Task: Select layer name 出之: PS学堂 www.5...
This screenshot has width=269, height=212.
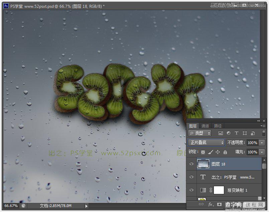Action: point(233,177)
